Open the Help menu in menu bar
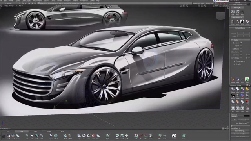Screen dimensions: 251x141 click(x=98, y=1)
